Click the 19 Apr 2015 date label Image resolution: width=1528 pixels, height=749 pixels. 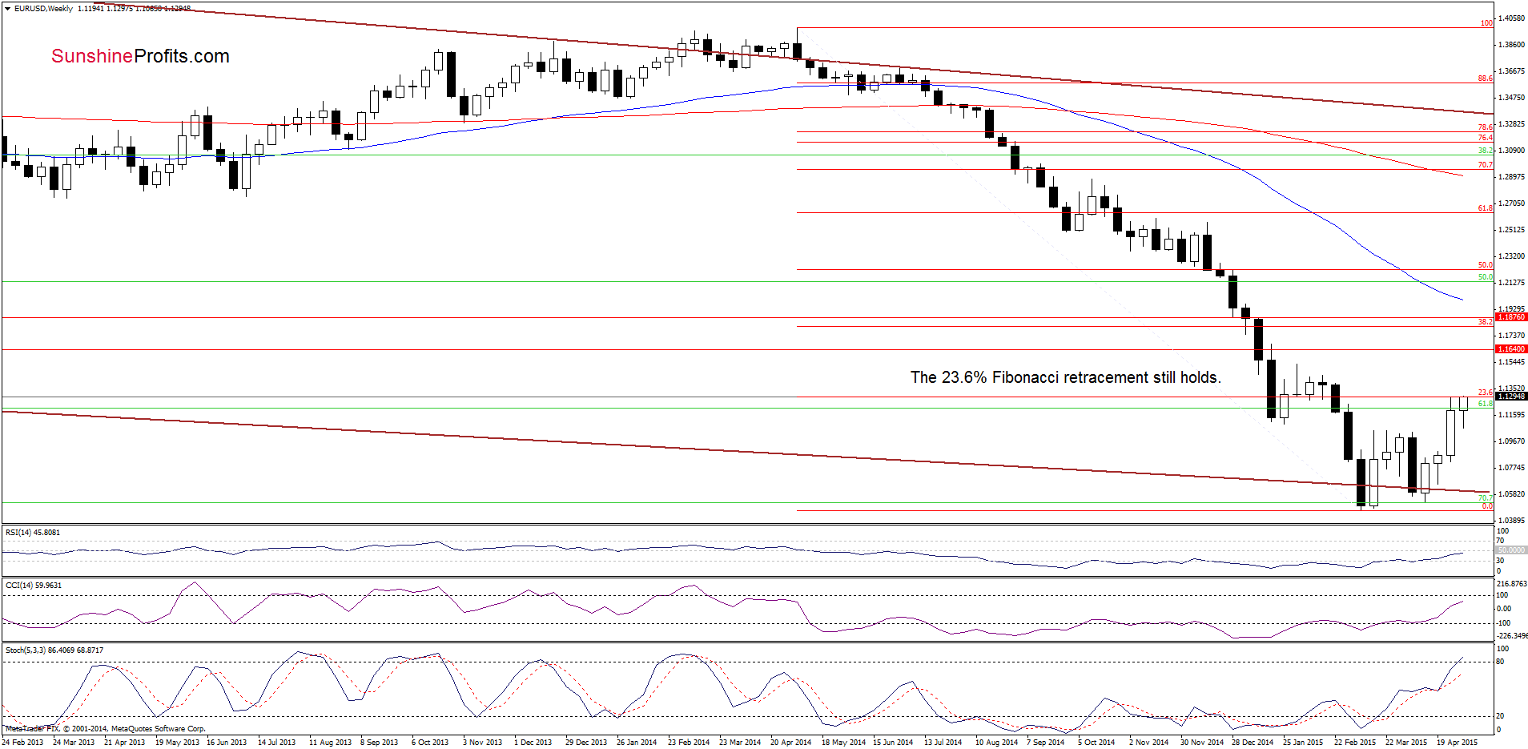pyautogui.click(x=1458, y=743)
